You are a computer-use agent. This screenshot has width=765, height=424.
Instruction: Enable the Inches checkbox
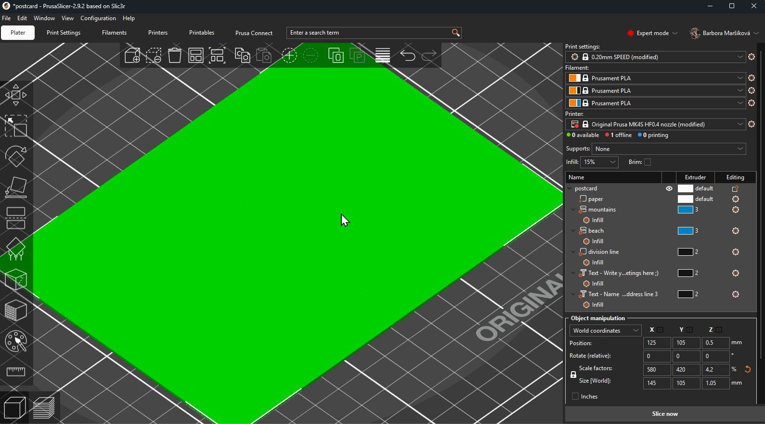click(575, 397)
